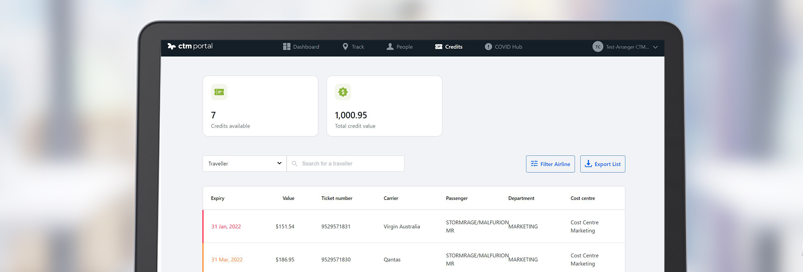The width and height of the screenshot is (803, 272).
Task: Click the Passenger column header
Action: pos(457,198)
